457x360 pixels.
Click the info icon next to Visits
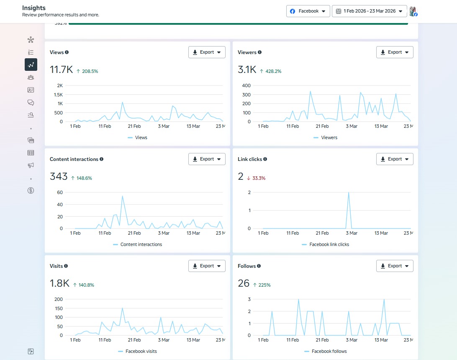[x=66, y=266]
